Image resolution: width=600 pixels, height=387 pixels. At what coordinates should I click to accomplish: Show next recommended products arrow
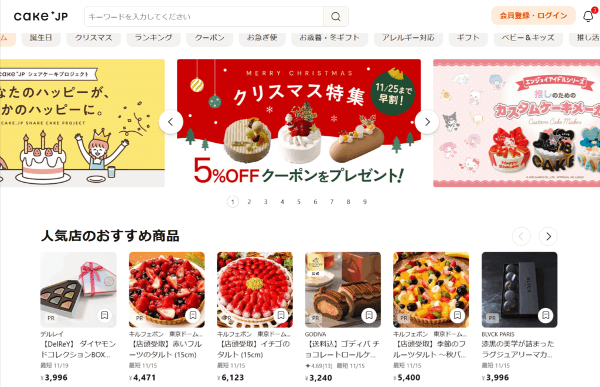click(x=548, y=237)
